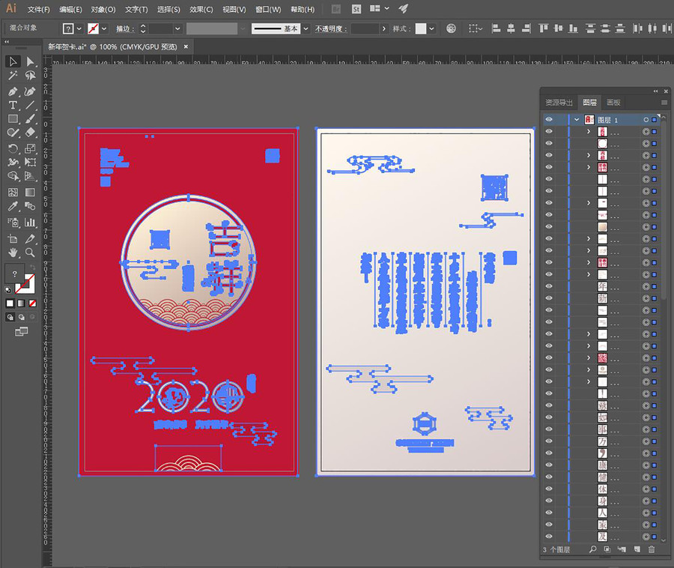The height and width of the screenshot is (568, 674).
Task: Collapse the 图层 1 layer tree
Action: (x=577, y=120)
